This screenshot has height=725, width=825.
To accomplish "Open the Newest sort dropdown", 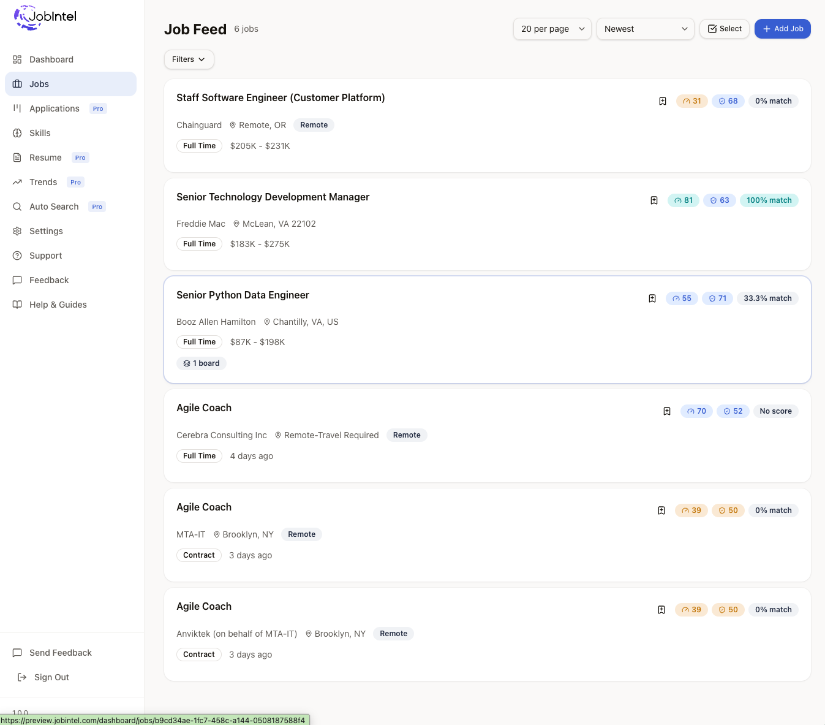I will [645, 29].
